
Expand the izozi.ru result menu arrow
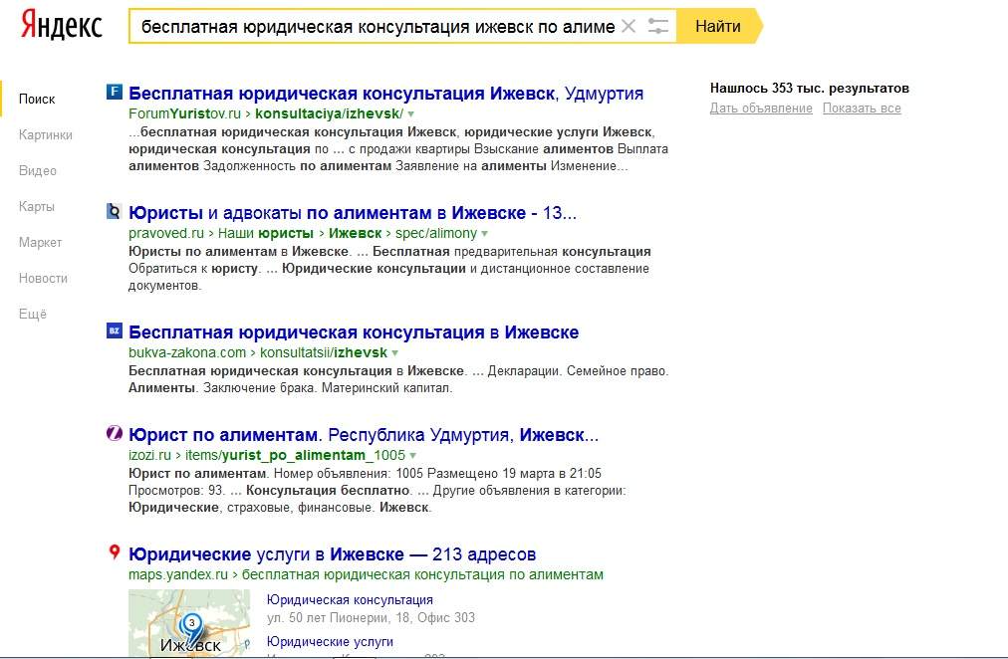pos(412,456)
